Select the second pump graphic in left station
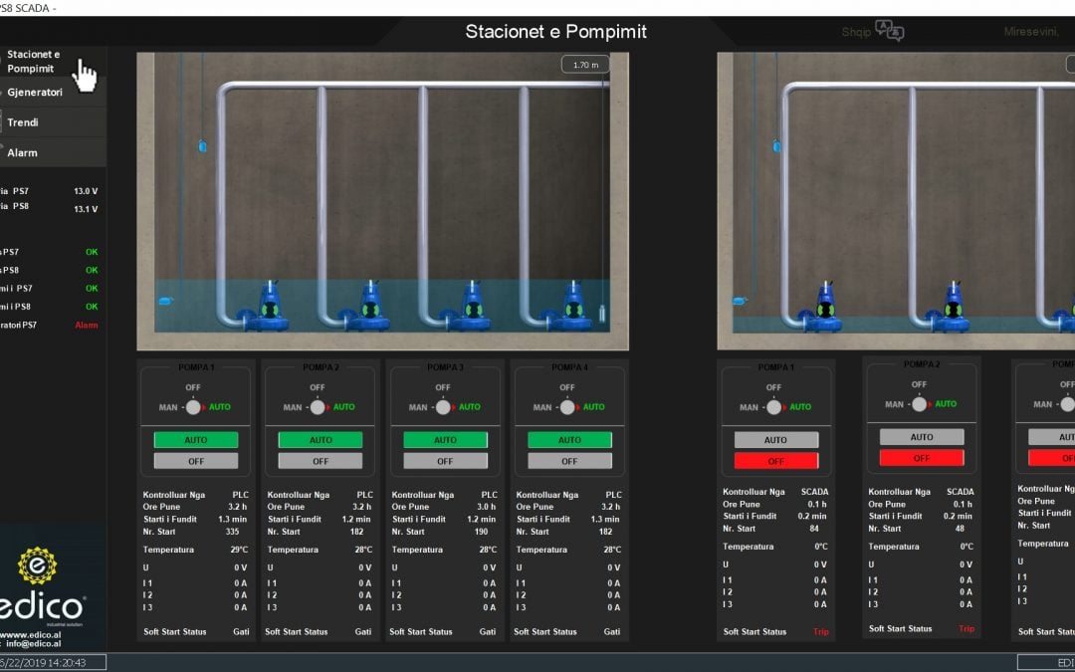Screen dimensions: 1075x672 click(x=367, y=307)
